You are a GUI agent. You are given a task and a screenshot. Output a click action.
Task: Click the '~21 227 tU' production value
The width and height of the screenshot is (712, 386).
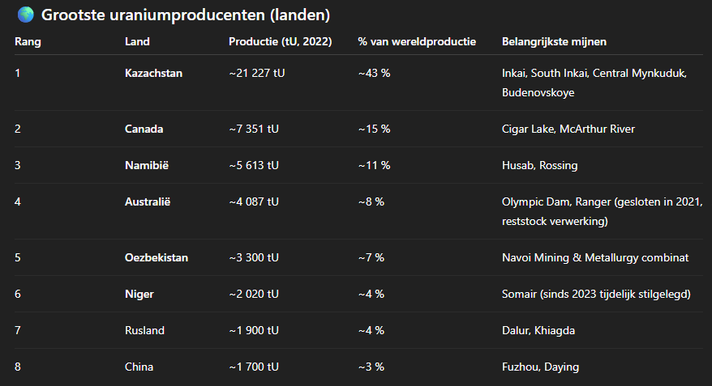pyautogui.click(x=257, y=73)
